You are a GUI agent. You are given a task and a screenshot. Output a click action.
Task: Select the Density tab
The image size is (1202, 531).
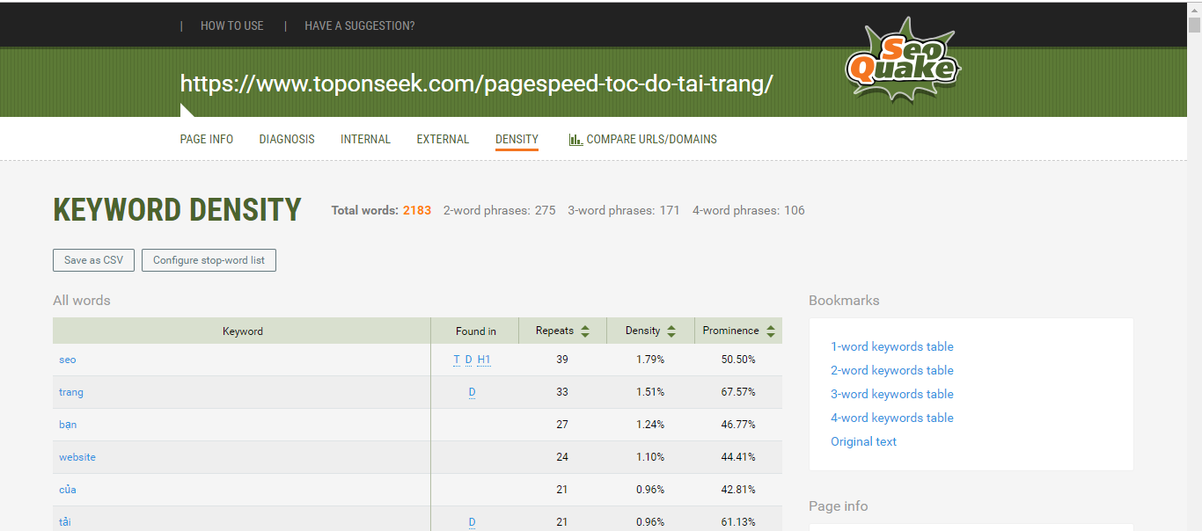coord(517,139)
